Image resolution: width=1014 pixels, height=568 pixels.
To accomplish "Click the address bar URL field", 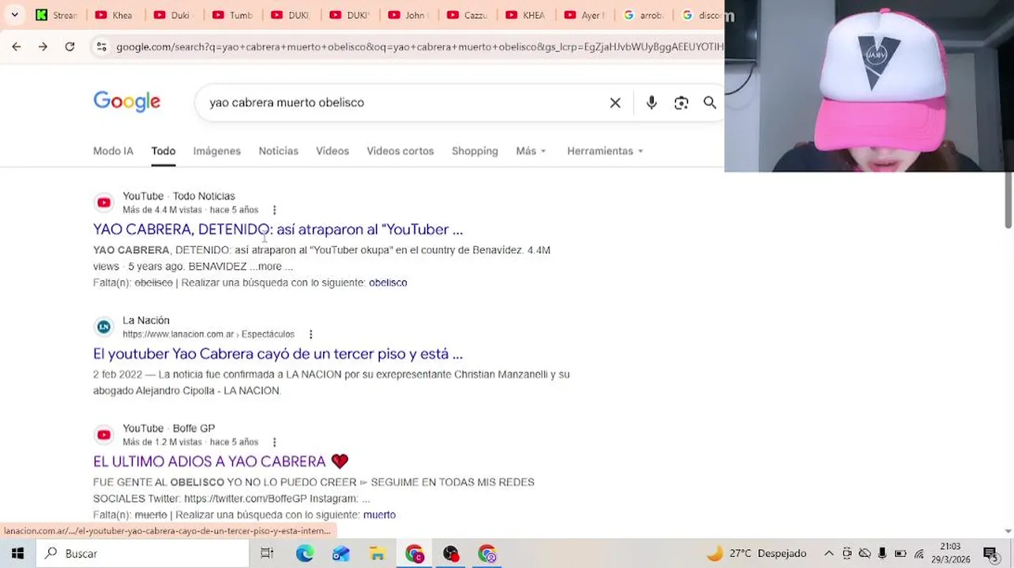I will [x=419, y=47].
